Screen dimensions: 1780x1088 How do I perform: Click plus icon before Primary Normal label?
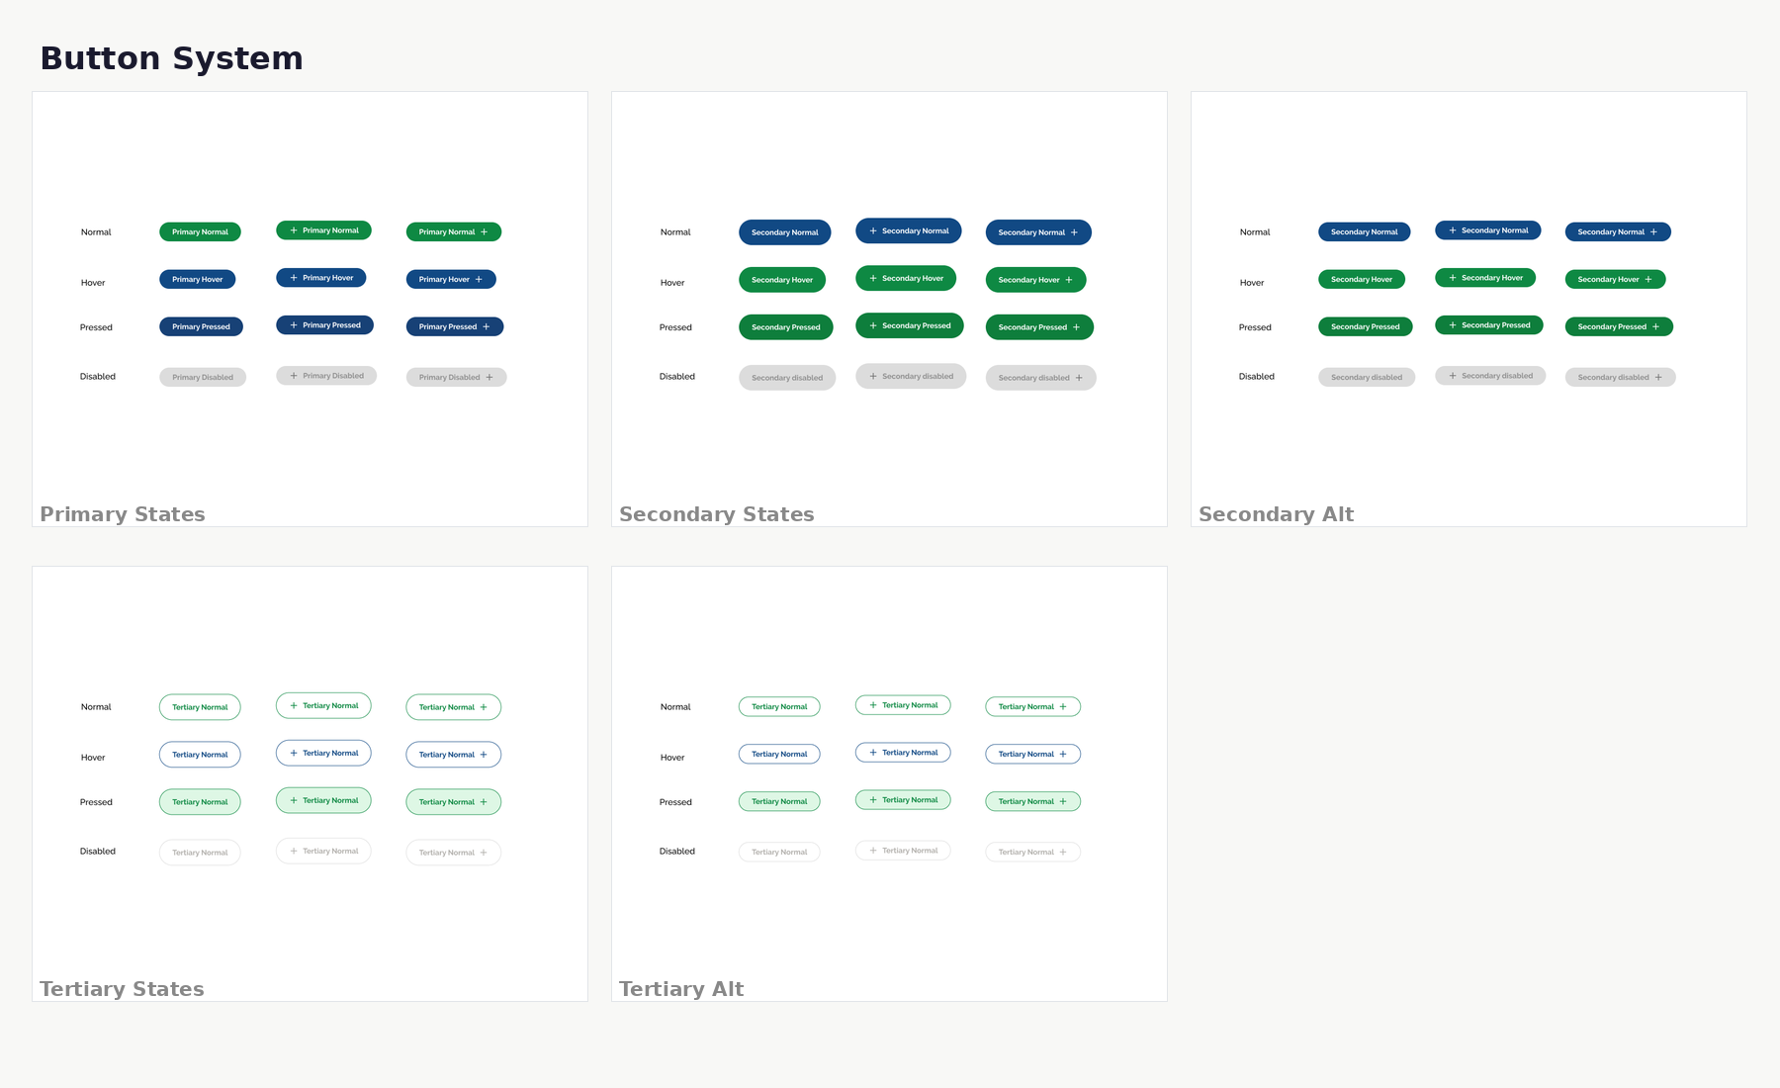point(294,230)
